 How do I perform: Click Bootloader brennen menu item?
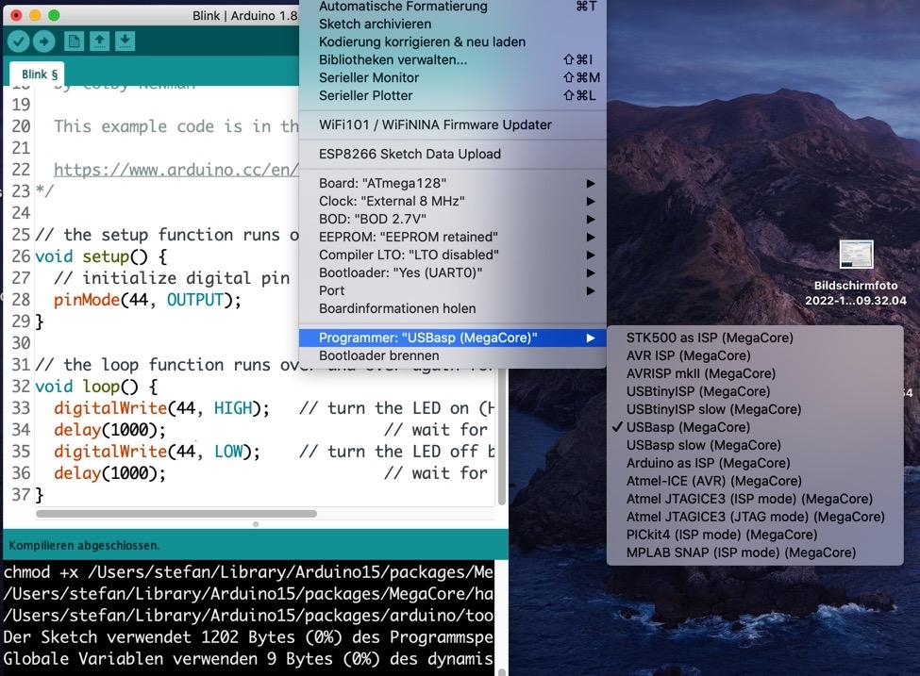tap(452, 355)
